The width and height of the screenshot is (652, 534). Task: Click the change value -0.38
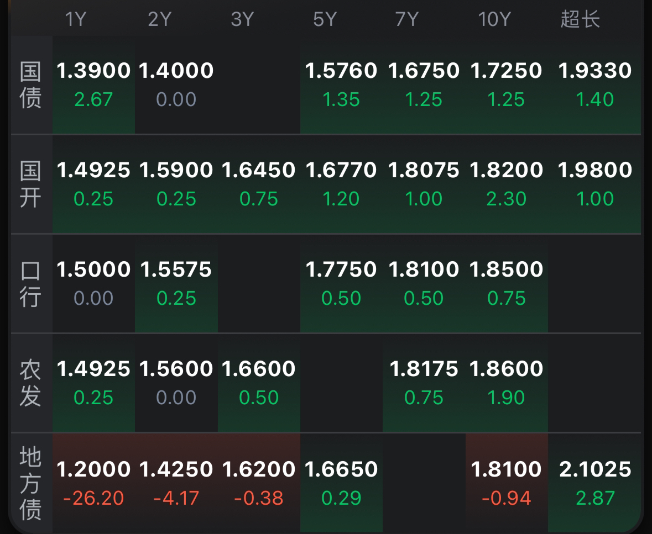coord(258,498)
